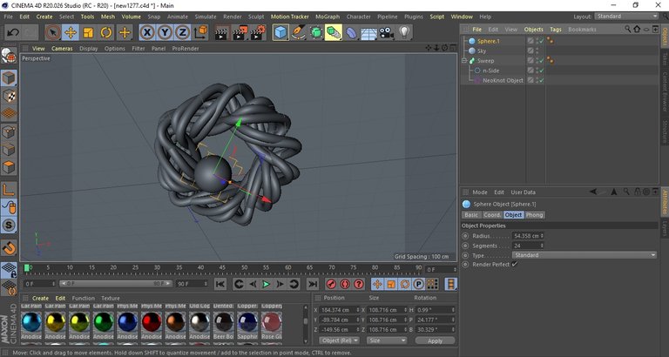The image size is (669, 357).
Task: Click the coordinate system icon
Action: pos(200,32)
